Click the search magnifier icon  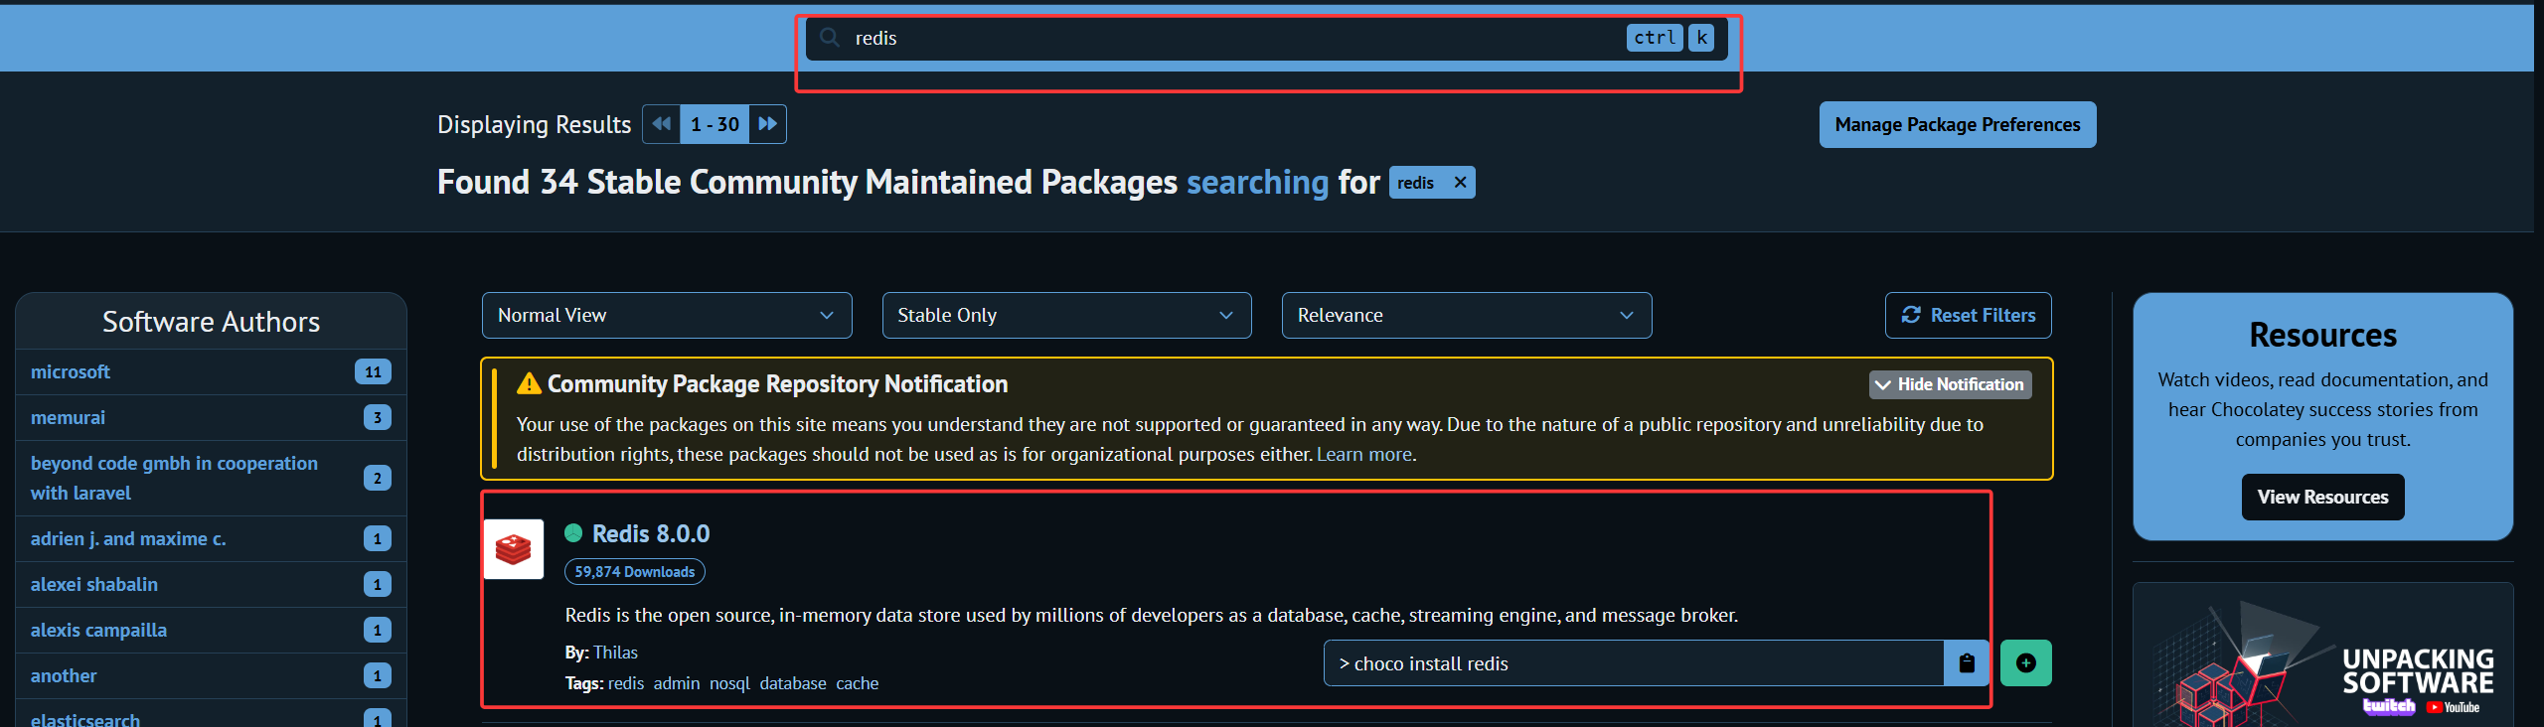830,38
